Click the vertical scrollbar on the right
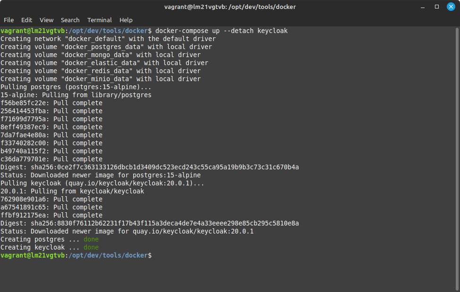Screen dimensions: 460x292 pyautogui.click(x=457, y=158)
